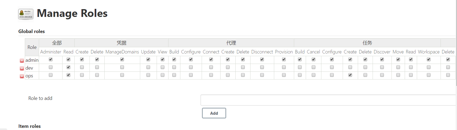Click the red delete icon beside ops
Image resolution: width=457 pixels, height=130 pixels.
tap(22, 76)
